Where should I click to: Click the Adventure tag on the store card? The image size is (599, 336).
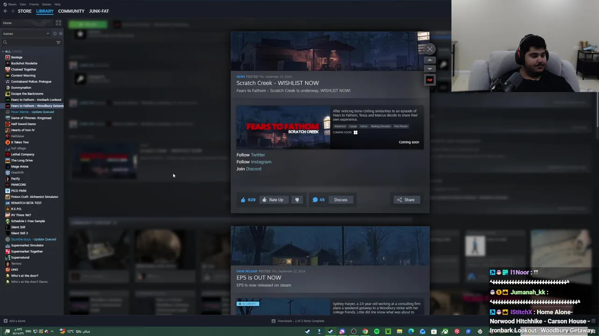tap(340, 126)
